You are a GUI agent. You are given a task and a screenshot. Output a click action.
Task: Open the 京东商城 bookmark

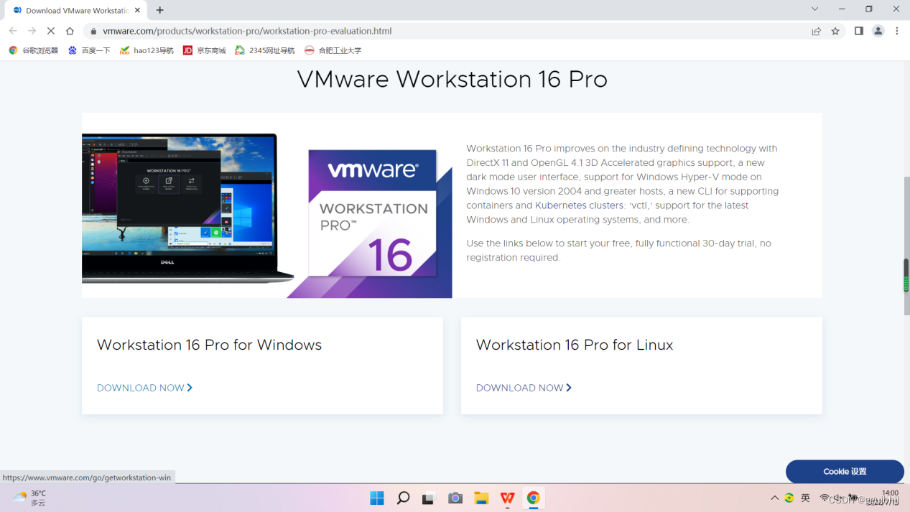(205, 50)
